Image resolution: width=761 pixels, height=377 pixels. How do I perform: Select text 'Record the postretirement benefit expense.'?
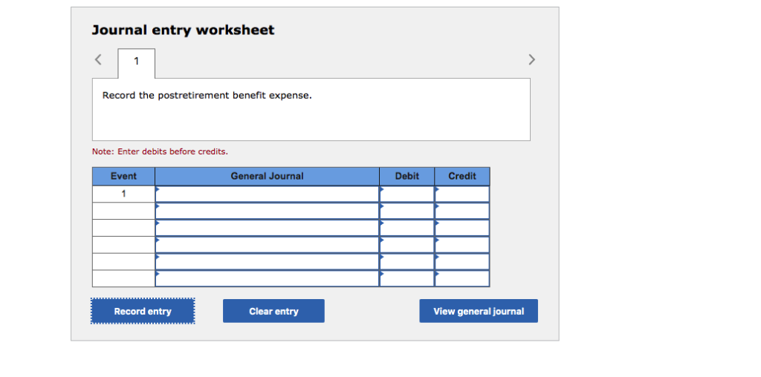click(x=207, y=96)
